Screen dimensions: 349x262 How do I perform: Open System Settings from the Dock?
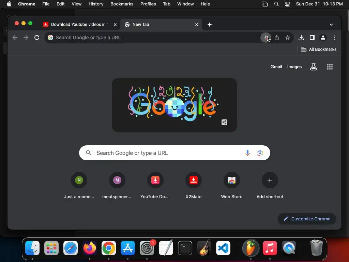pos(147,248)
